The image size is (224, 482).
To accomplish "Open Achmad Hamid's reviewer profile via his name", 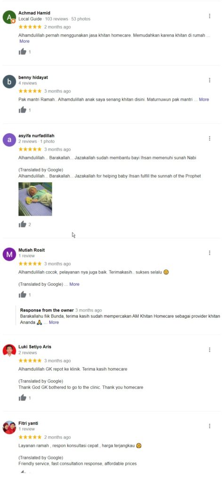I will (34, 13).
